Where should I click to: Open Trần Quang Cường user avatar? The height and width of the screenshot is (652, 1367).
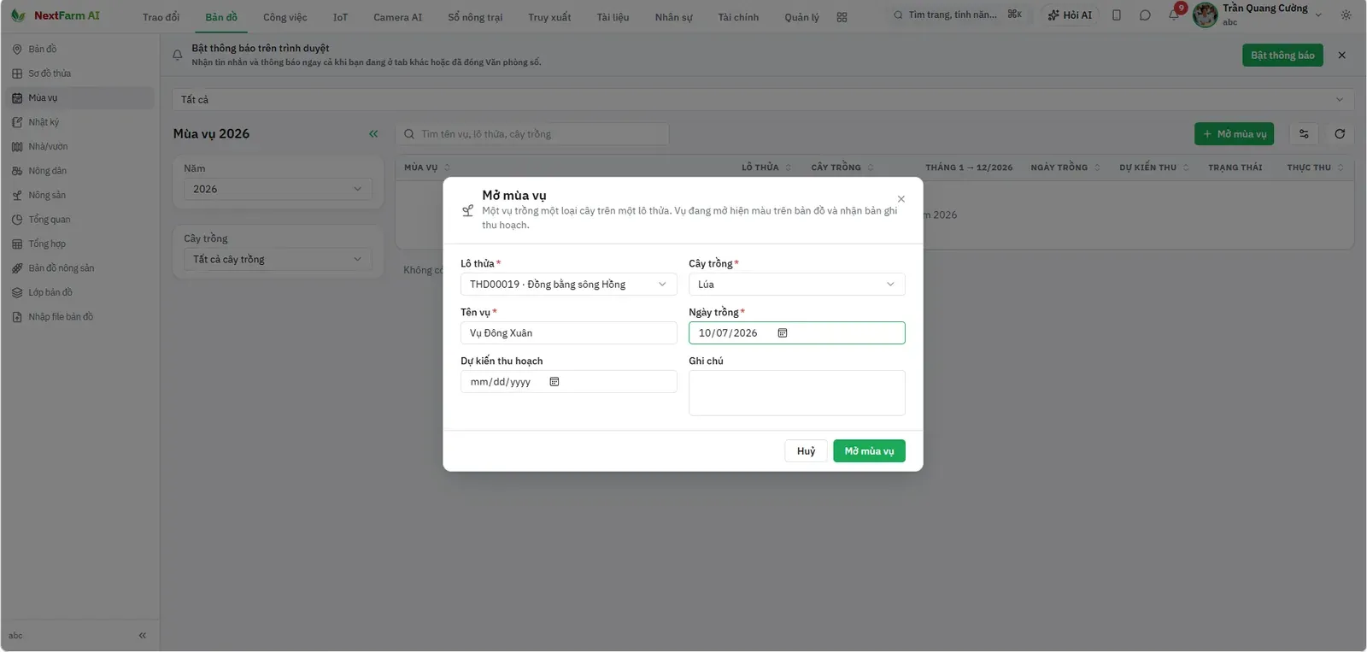tap(1205, 15)
